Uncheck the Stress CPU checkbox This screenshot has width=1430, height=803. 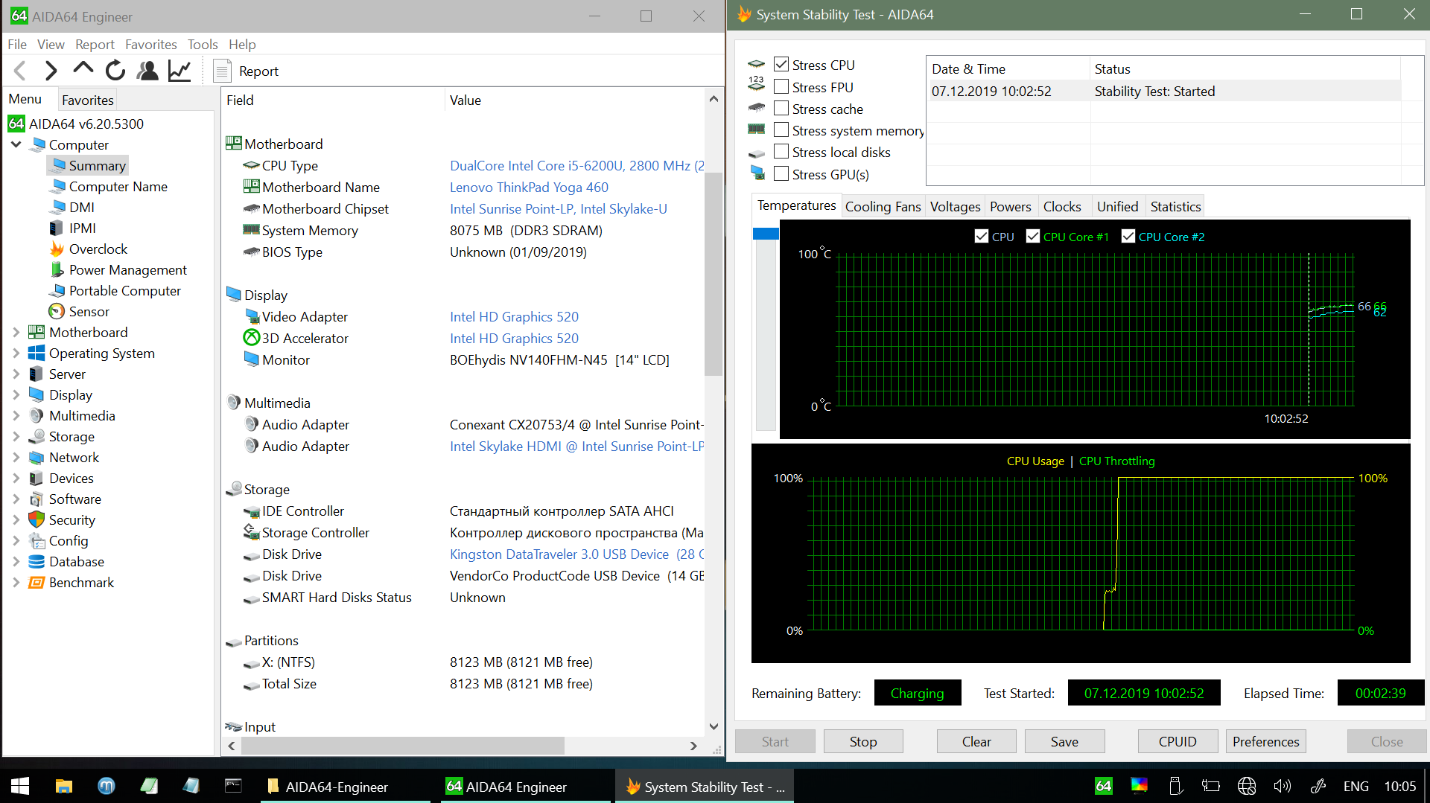pos(781,65)
